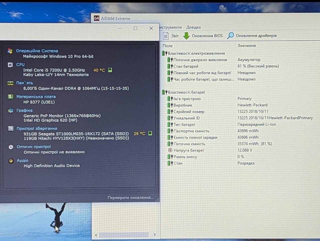
Task: Click the right arrow of the horizontal scrollbar
Action: coord(154,235)
